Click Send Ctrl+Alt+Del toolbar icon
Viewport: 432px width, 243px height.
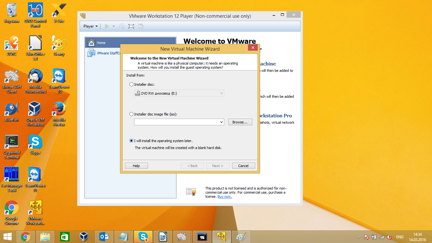tap(122, 26)
